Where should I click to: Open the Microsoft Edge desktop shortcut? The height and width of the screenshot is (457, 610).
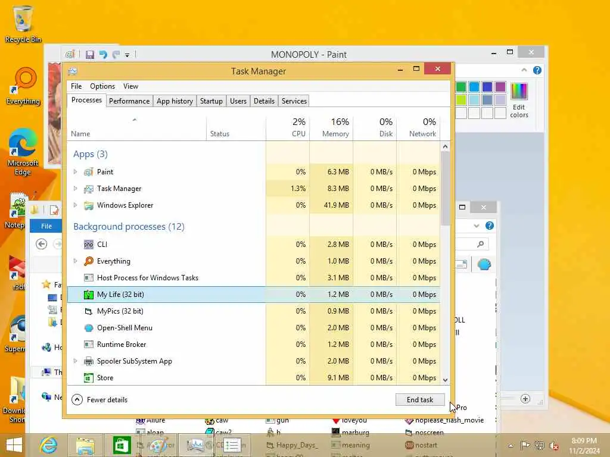(x=23, y=152)
